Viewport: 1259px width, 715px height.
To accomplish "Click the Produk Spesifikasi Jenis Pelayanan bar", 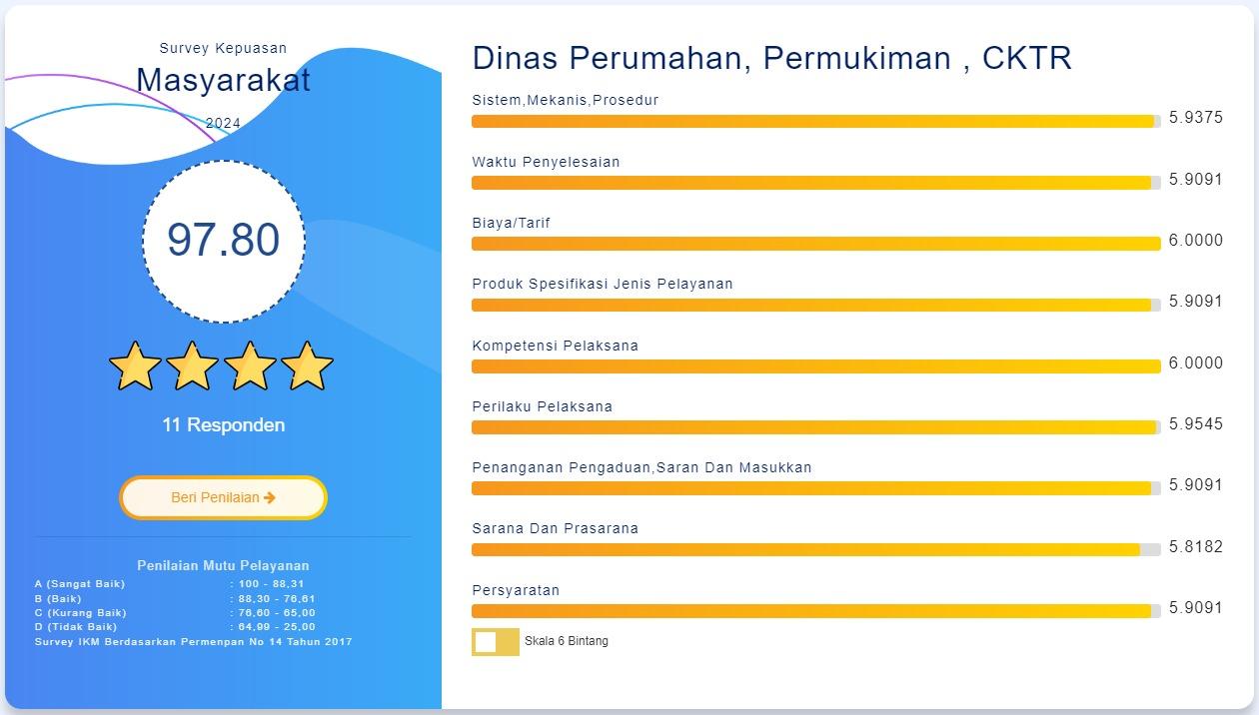I will pyautogui.click(x=814, y=305).
